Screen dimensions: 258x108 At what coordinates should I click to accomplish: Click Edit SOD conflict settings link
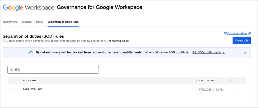208,52
